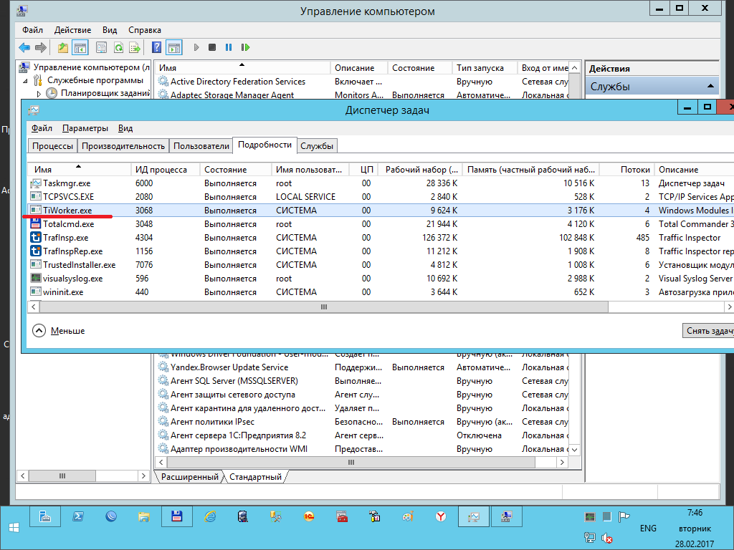The image size is (734, 550).
Task: Open the 1C application taskbar icon
Action: pyautogui.click(x=309, y=517)
